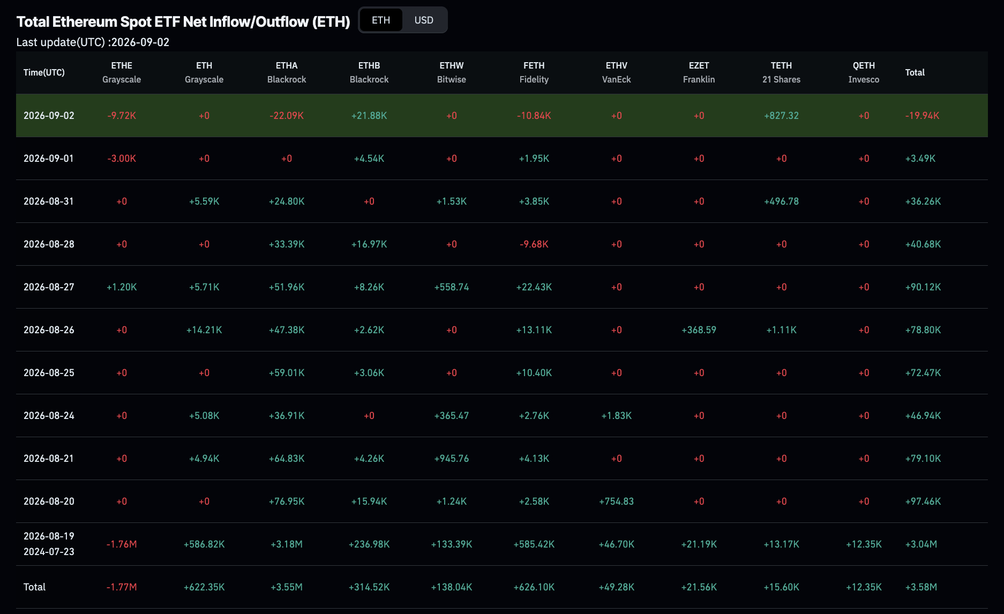
Task: Click the +3.55M ETHA grand total
Action: pyautogui.click(x=287, y=587)
